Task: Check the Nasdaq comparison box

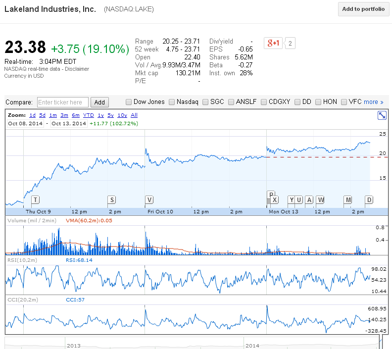Action: click(171, 102)
